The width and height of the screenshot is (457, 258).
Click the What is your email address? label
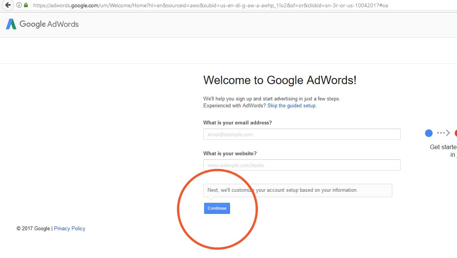(238, 123)
